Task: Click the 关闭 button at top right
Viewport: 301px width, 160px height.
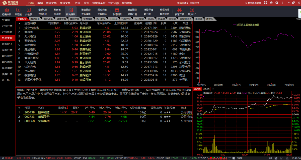Action: coord(298,19)
